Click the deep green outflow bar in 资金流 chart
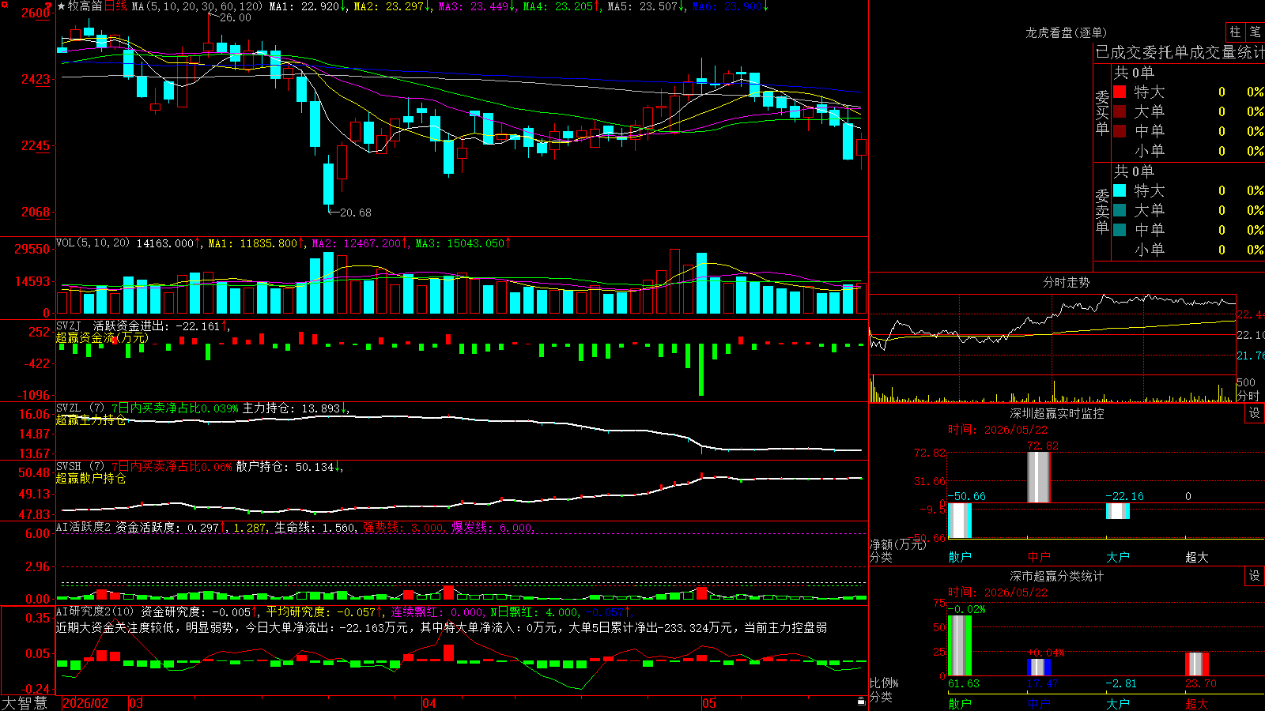Screen dimensions: 1265x711 700,370
